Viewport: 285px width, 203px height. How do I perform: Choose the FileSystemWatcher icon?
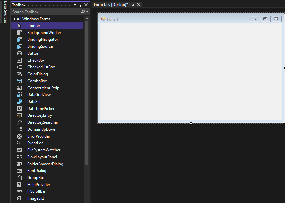(x=19, y=150)
